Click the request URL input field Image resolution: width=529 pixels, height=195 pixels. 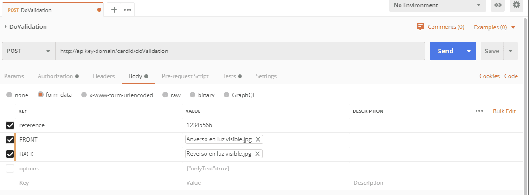coord(239,51)
